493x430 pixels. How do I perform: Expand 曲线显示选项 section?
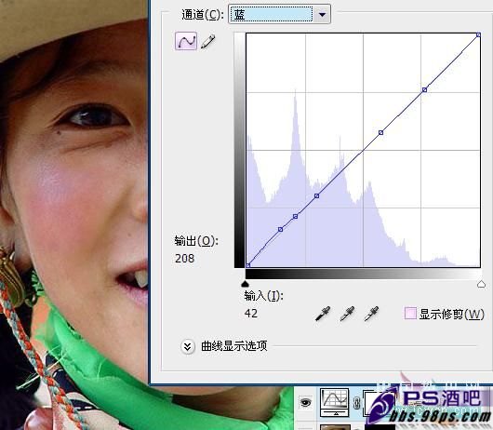click(187, 346)
